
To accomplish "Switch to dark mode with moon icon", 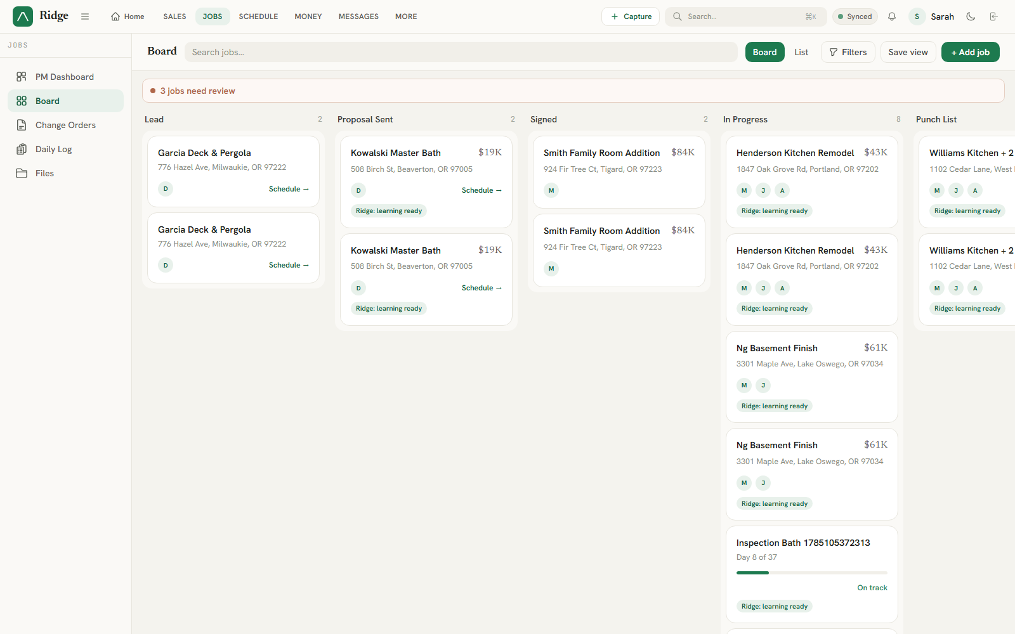I will tap(971, 16).
